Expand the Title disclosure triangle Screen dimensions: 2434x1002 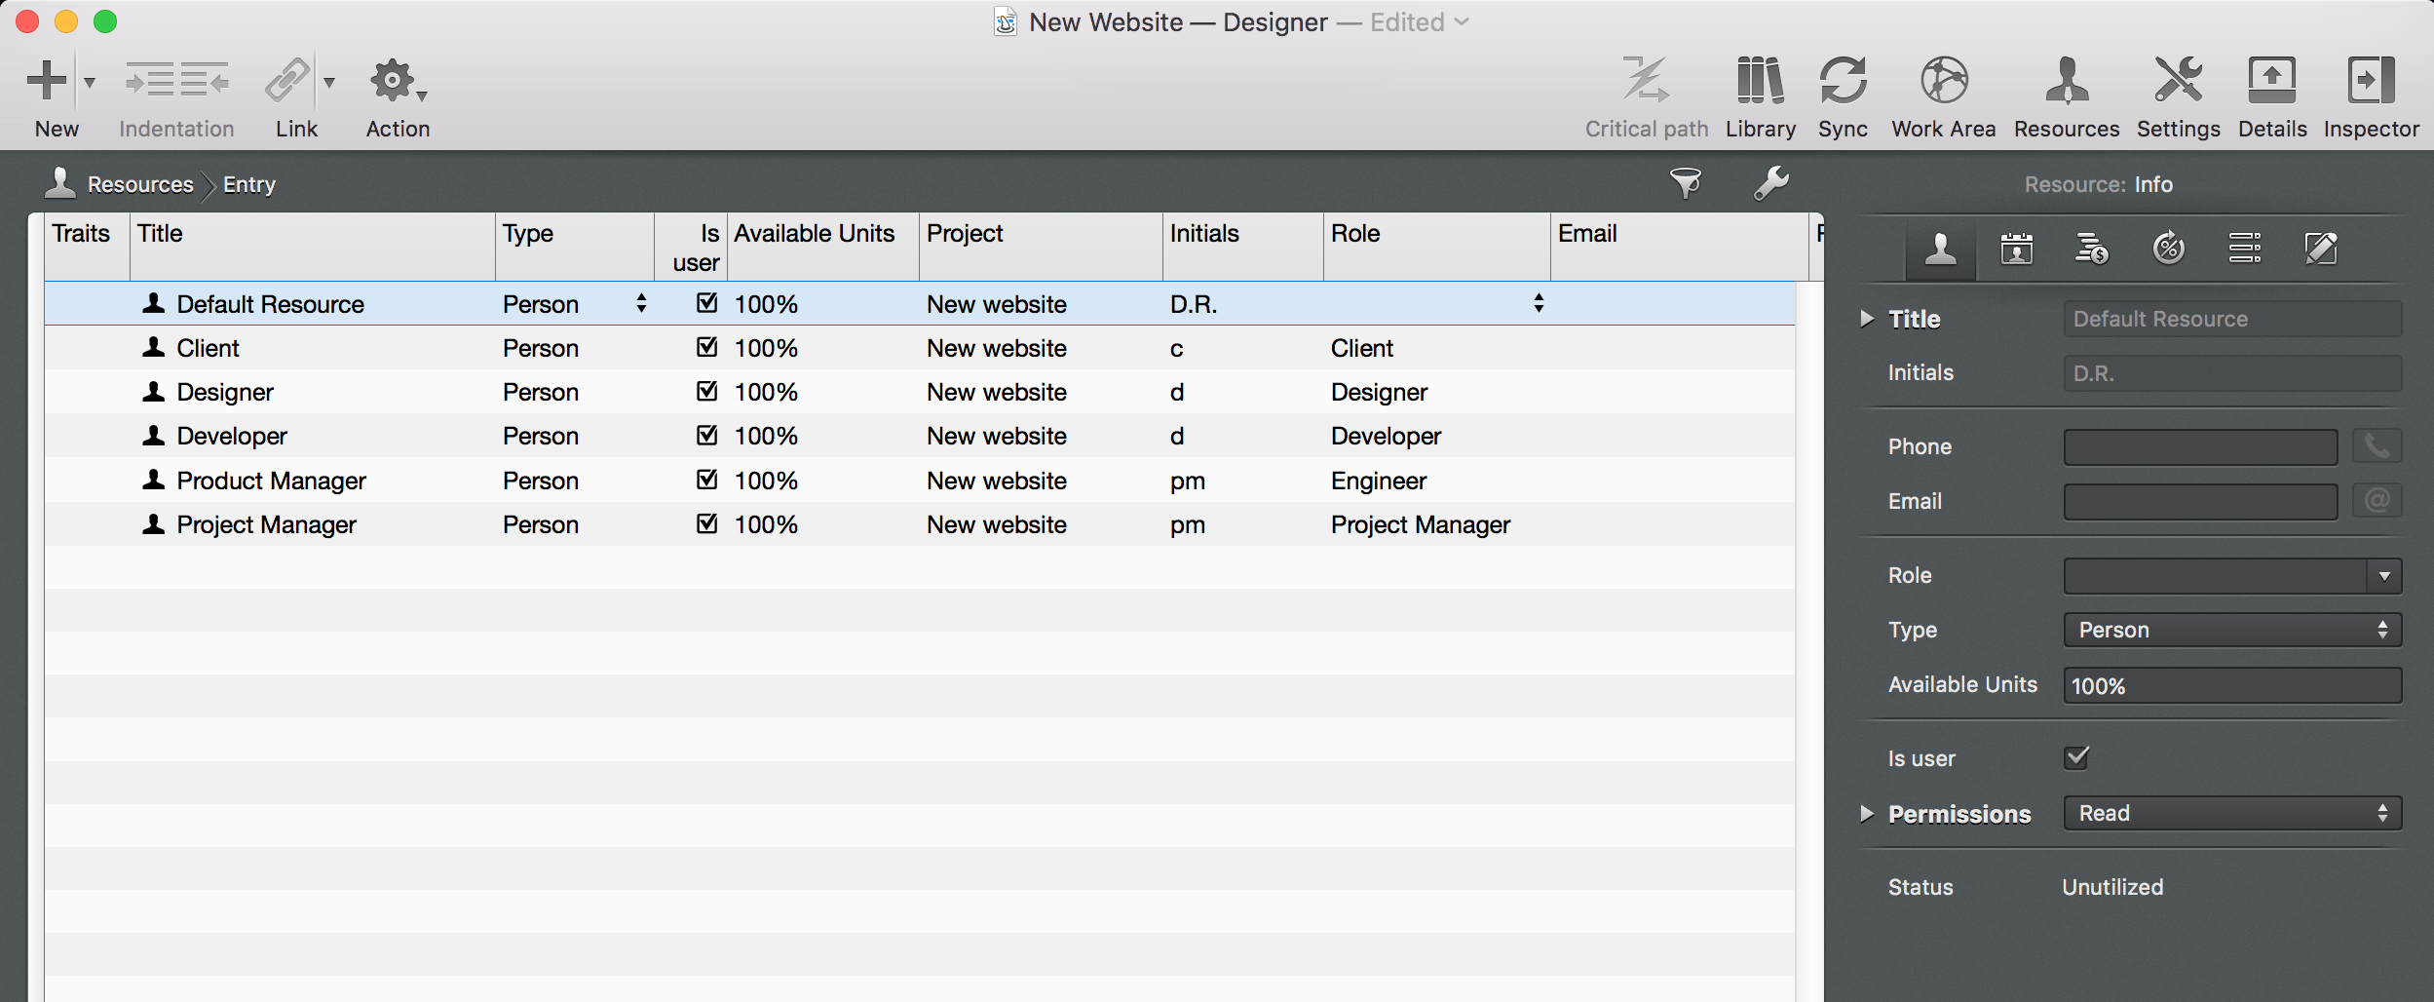pyautogui.click(x=1866, y=319)
